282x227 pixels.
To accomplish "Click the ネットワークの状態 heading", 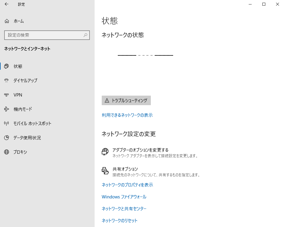I will click(123, 35).
